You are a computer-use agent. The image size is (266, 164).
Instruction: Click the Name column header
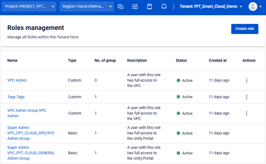12,60
